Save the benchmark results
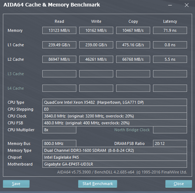Image resolution: width=195 pixels, height=193 pixels. (16, 184)
